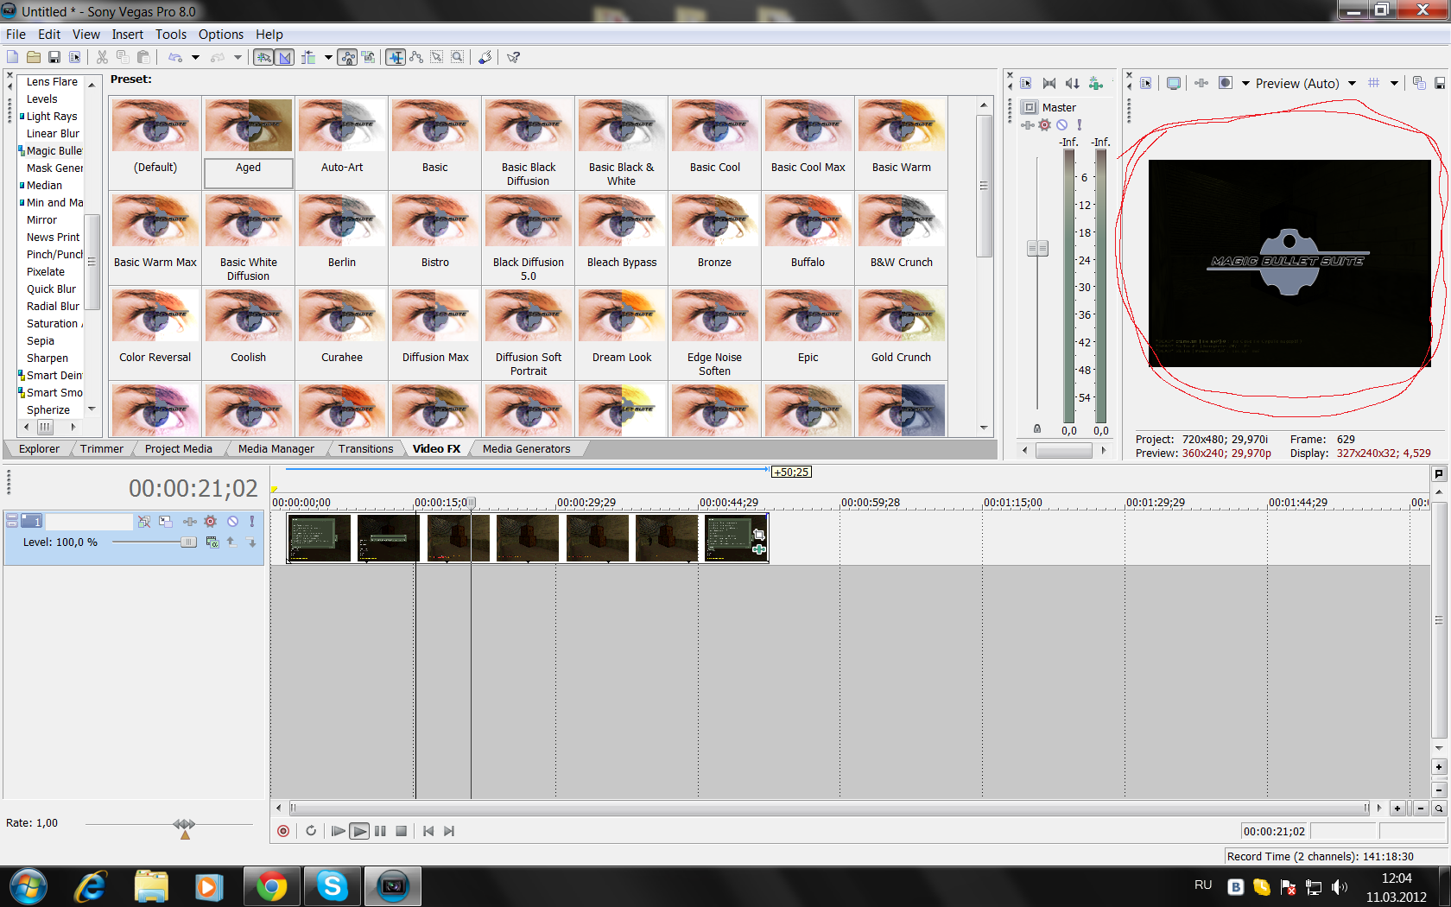The image size is (1451, 907).
Task: Open the Auto Ripple mode dropdown
Action: tap(328, 57)
